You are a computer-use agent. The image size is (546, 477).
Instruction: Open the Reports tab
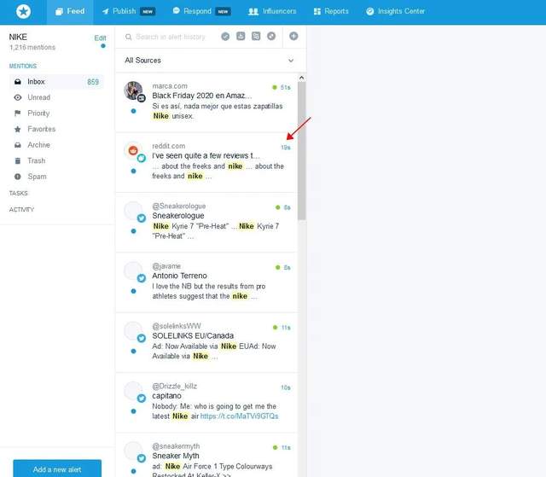[331, 11]
